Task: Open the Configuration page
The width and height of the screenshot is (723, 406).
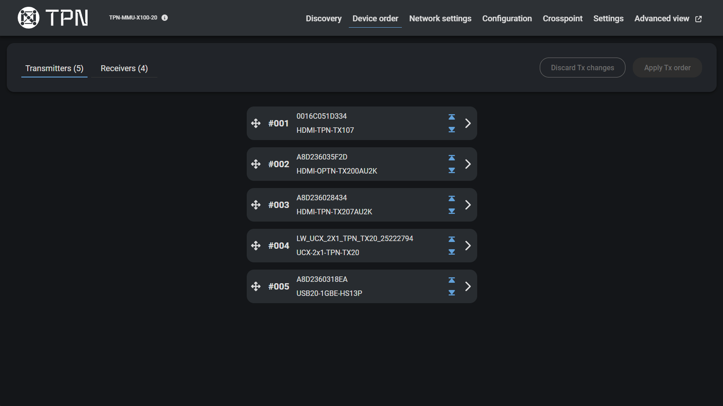Action: coord(507,19)
